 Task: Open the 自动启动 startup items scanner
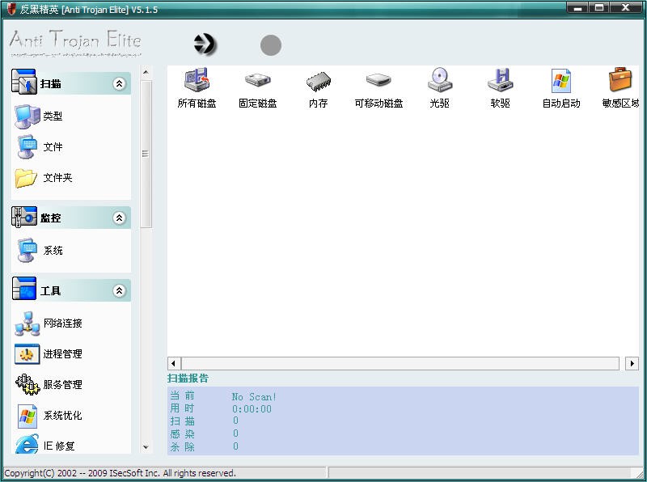click(560, 87)
